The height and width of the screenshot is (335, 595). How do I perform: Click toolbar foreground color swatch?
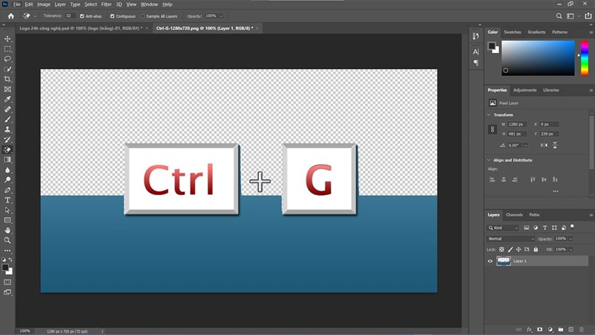(5, 268)
